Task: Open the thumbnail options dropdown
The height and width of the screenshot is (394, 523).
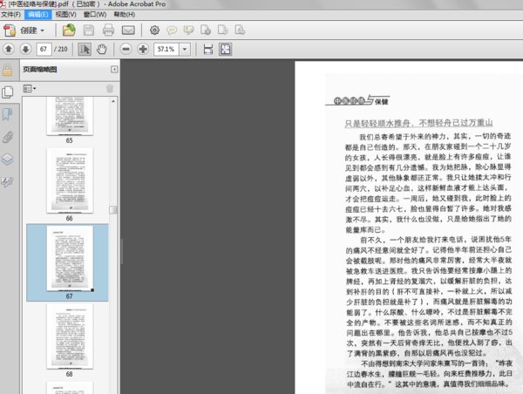Action: point(30,89)
